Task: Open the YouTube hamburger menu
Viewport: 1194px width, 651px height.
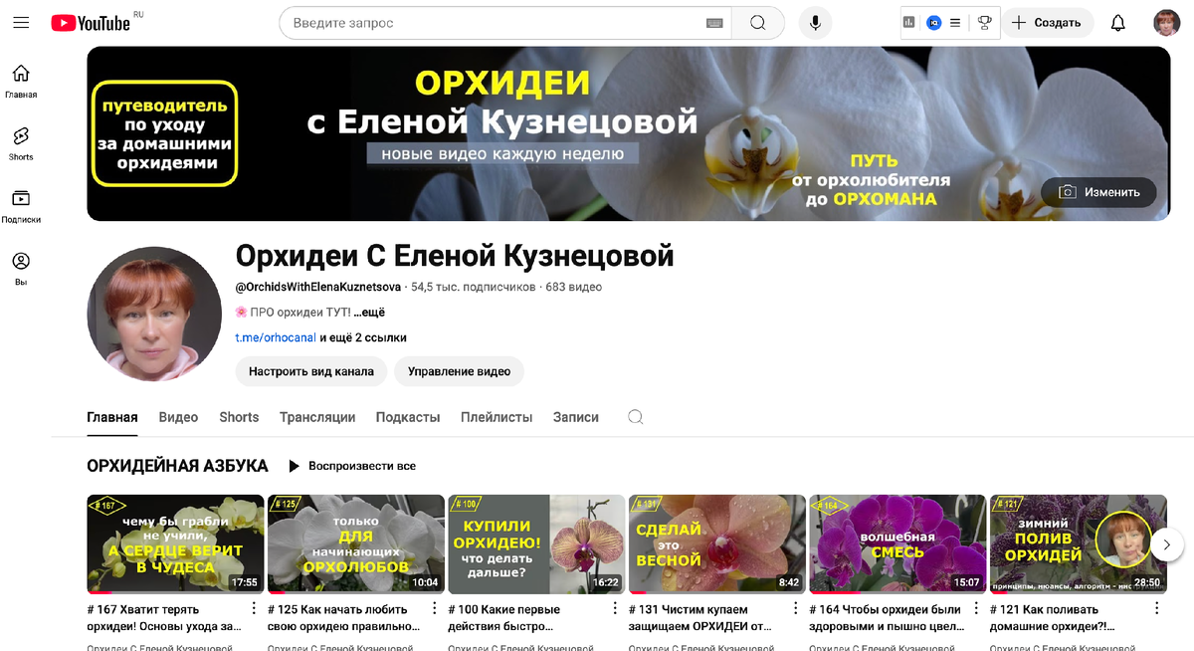Action: (21, 22)
